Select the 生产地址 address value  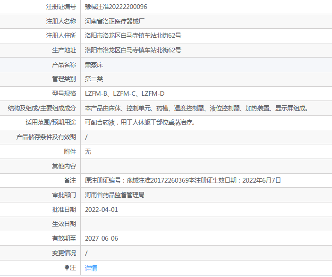click(x=133, y=50)
